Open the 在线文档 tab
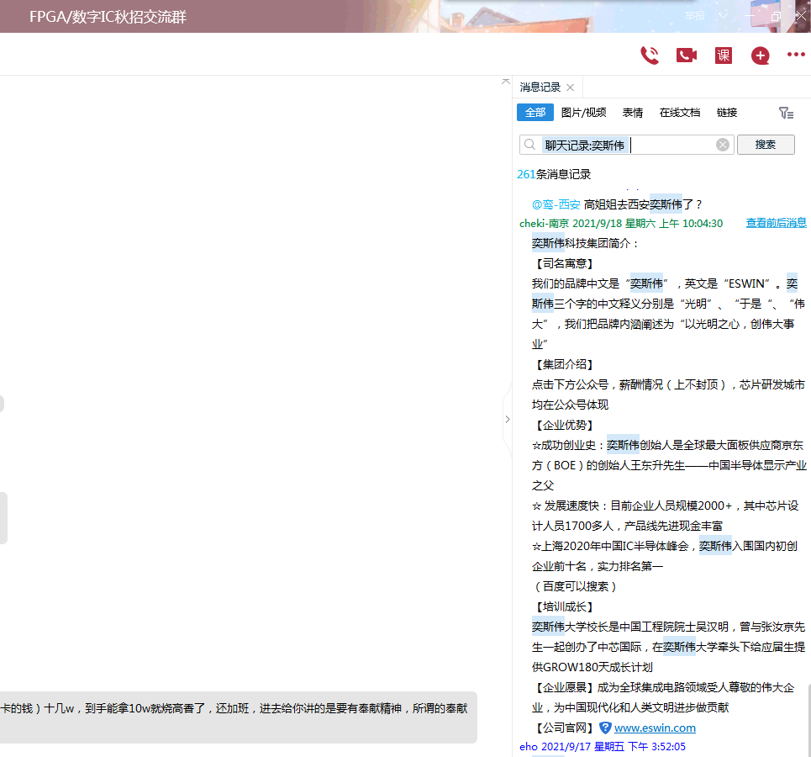811x757 pixels. [680, 113]
